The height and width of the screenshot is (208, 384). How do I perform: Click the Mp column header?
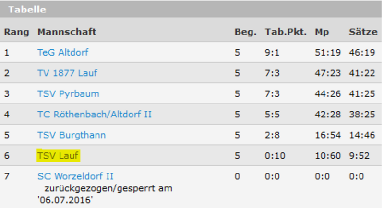pyautogui.click(x=322, y=32)
